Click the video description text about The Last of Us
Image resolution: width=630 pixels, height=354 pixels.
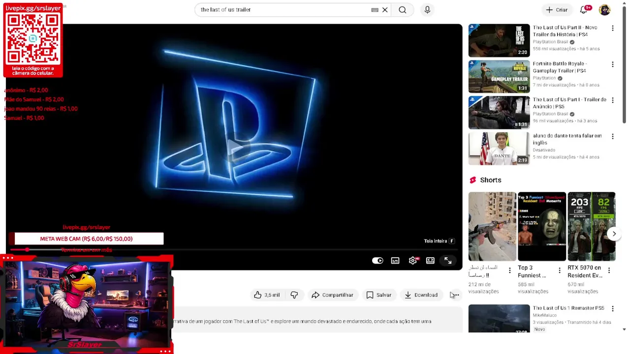pos(302,322)
